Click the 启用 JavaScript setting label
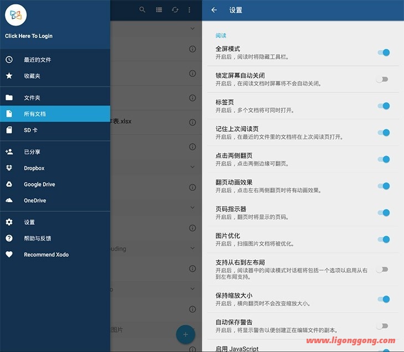 pos(237,349)
